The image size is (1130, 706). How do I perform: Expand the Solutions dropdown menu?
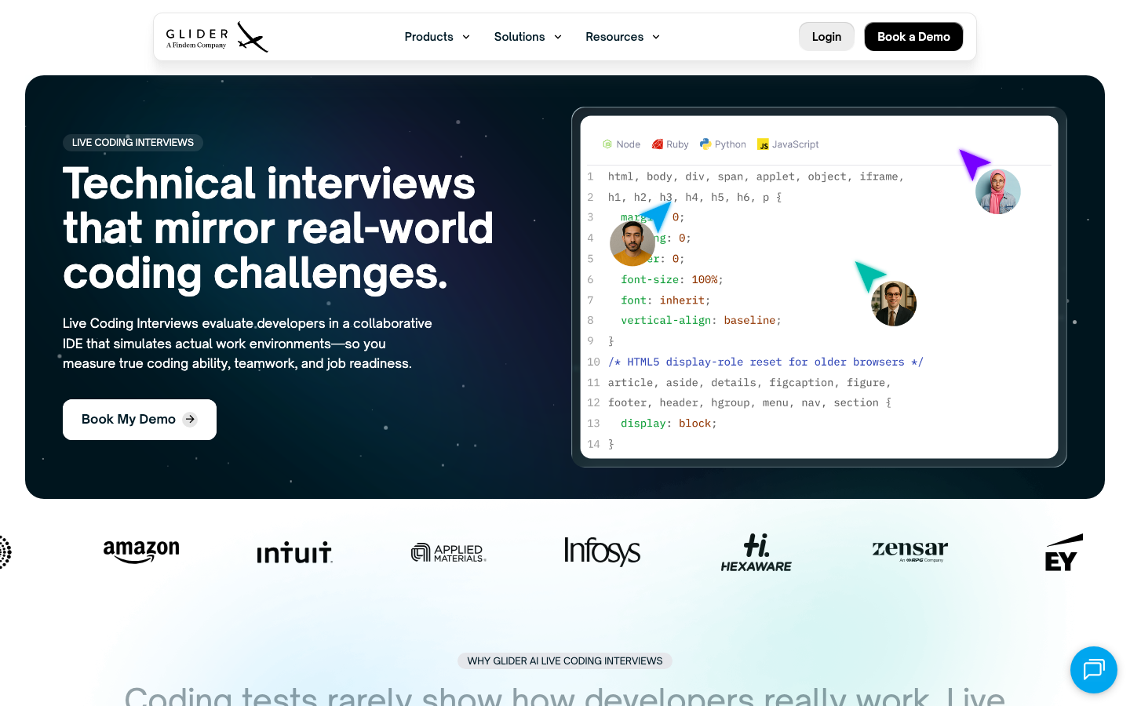[x=528, y=37]
